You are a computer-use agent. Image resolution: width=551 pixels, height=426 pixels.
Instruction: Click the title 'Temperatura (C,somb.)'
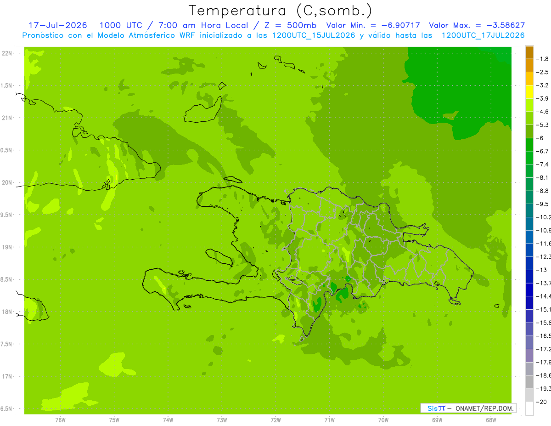tap(281, 11)
